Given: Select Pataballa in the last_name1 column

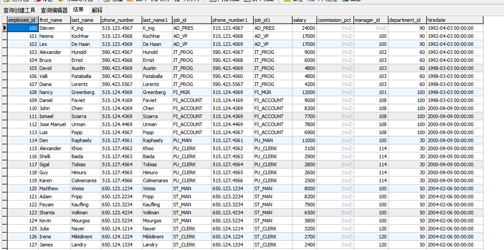Looking at the screenshot, I should tap(157, 76).
